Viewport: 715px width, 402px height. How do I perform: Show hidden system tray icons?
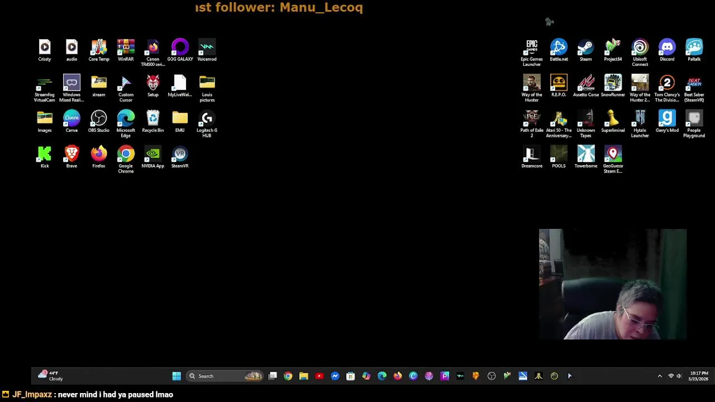(660, 376)
